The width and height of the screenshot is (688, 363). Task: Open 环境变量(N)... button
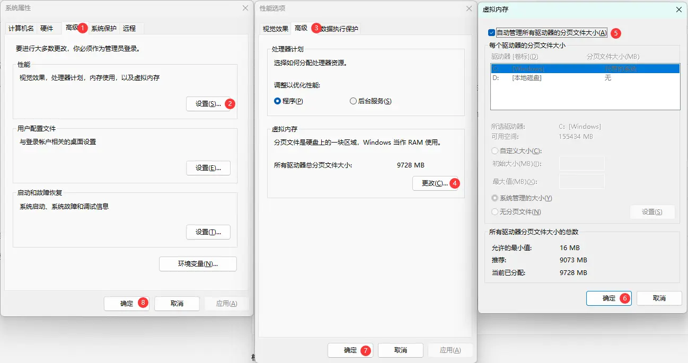point(198,264)
